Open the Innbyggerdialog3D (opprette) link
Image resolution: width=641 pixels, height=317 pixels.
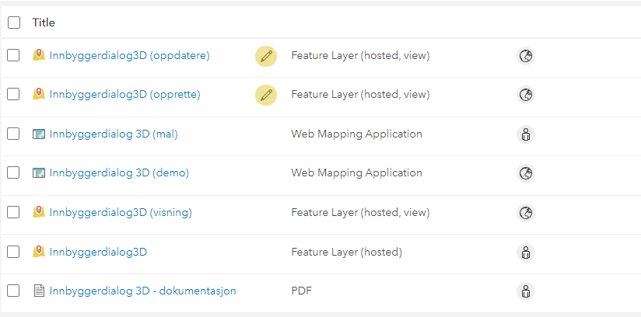[125, 94]
